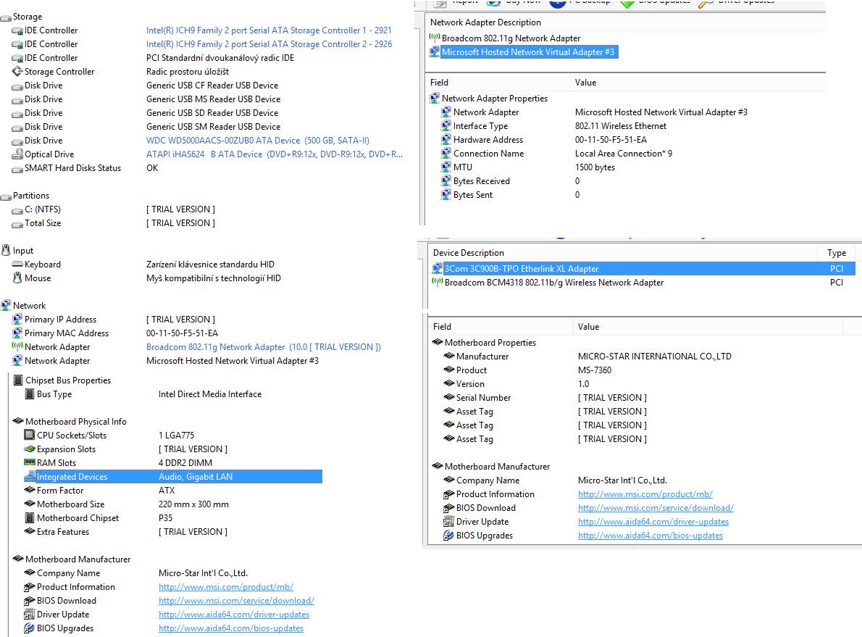
Task: Click the Connection Name field icon
Action: [x=446, y=154]
